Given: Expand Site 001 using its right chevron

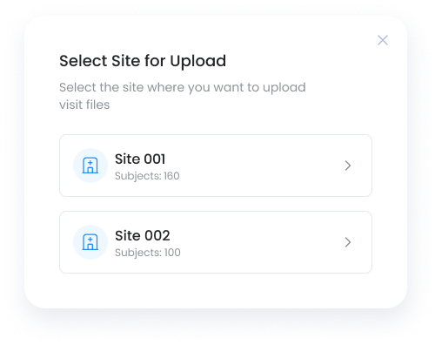Looking at the screenshot, I should click(x=348, y=166).
